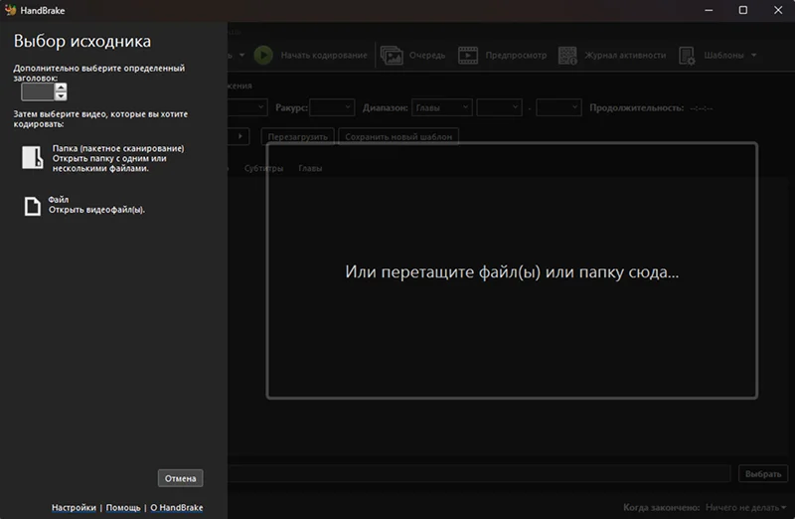Select 'Открыть папку' folder scan text
The height and width of the screenshot is (519, 795).
pos(109,163)
